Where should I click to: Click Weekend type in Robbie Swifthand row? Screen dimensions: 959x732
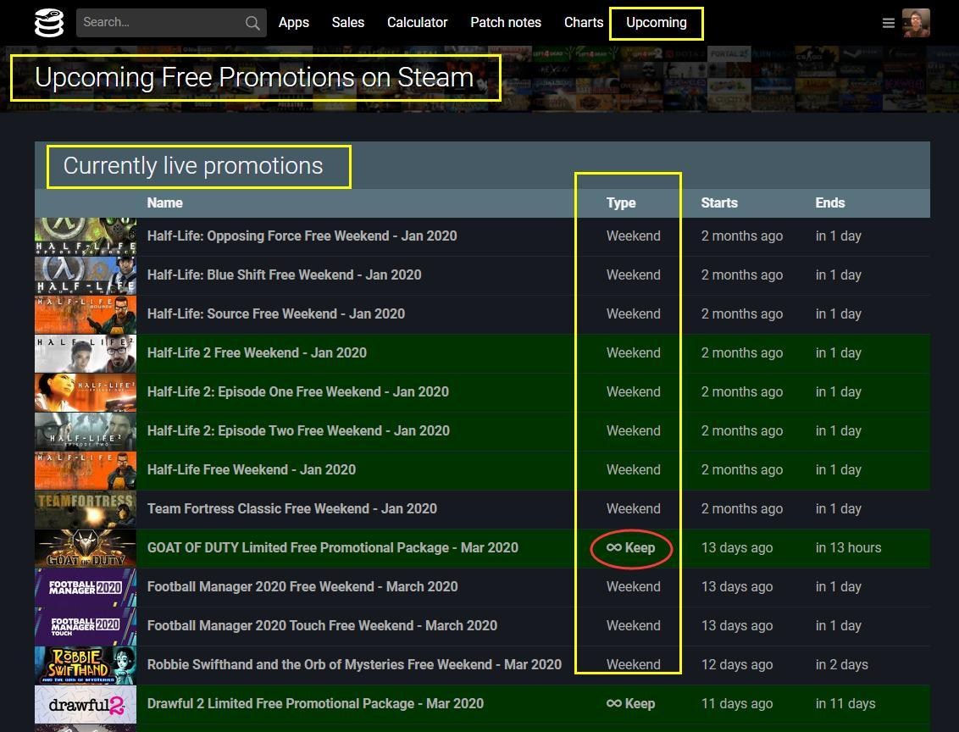[633, 665]
